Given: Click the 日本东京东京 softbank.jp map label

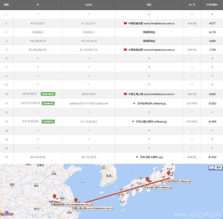Looking at the screenshot, I should click(178, 181).
